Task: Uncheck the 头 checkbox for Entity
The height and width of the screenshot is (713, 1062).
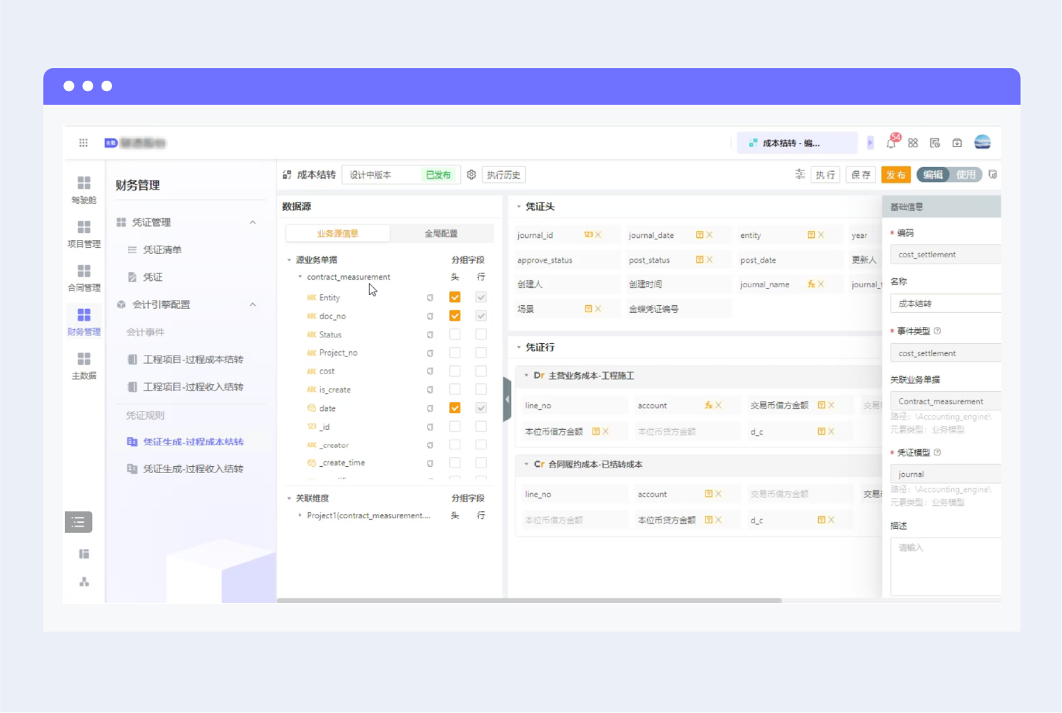Action: (x=455, y=297)
